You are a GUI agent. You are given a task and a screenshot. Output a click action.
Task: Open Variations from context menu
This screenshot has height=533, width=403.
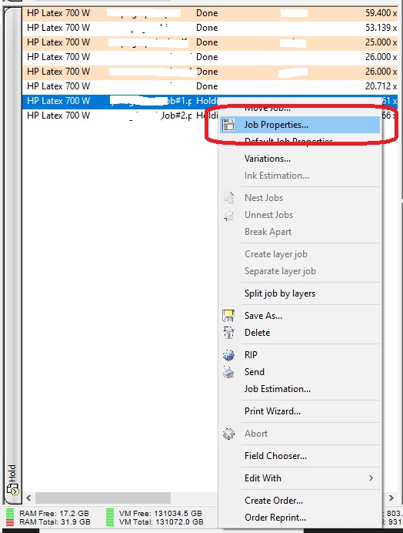click(x=267, y=159)
